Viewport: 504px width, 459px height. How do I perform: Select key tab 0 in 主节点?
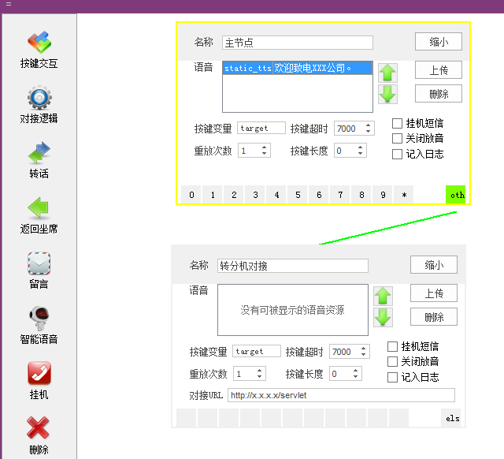(191, 195)
